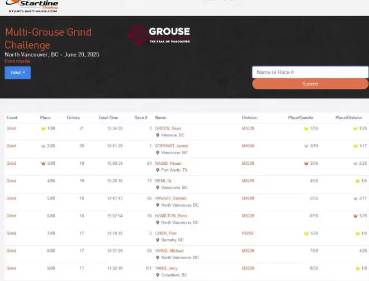This screenshot has height=281, width=369.
Task: Open WAUGH, Damian's result
Action: (x=171, y=198)
